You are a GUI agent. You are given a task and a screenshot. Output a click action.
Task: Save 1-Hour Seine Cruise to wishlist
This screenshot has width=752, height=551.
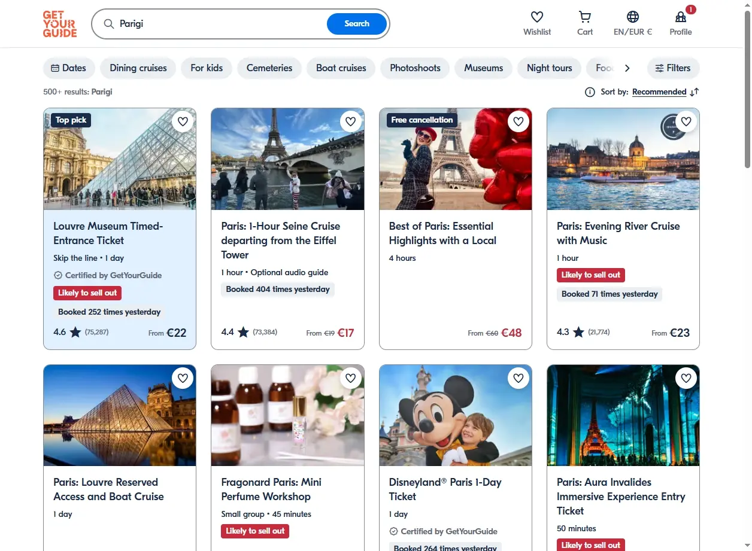pos(350,121)
